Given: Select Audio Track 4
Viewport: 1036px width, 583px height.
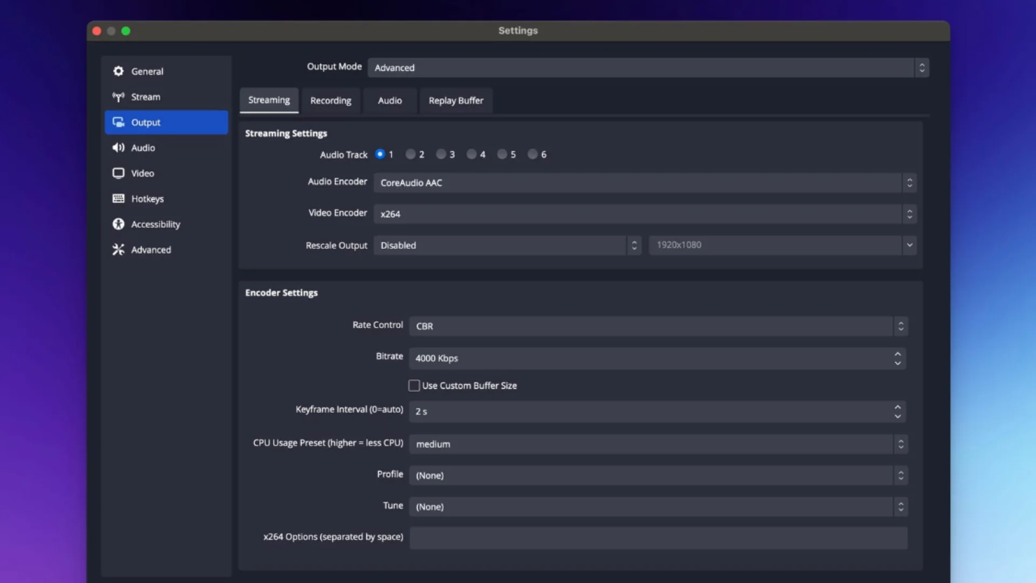Looking at the screenshot, I should click(472, 154).
